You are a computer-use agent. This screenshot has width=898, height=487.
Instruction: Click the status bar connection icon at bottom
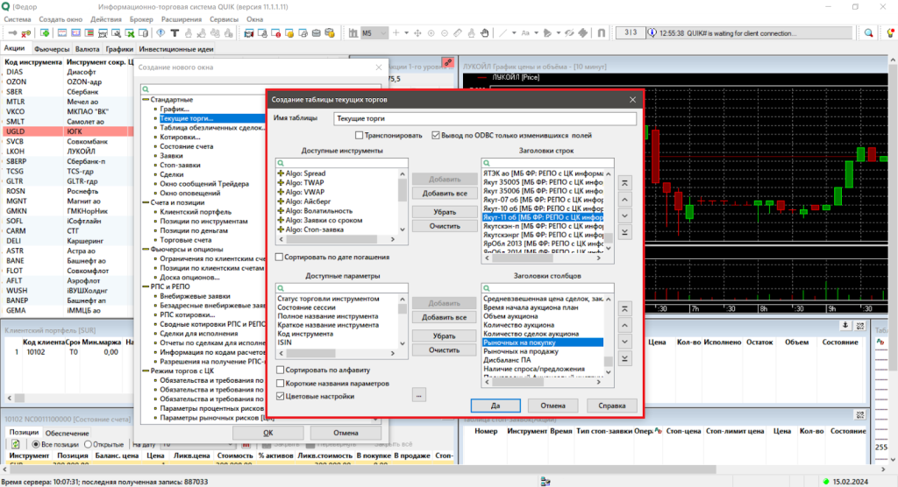point(545,482)
